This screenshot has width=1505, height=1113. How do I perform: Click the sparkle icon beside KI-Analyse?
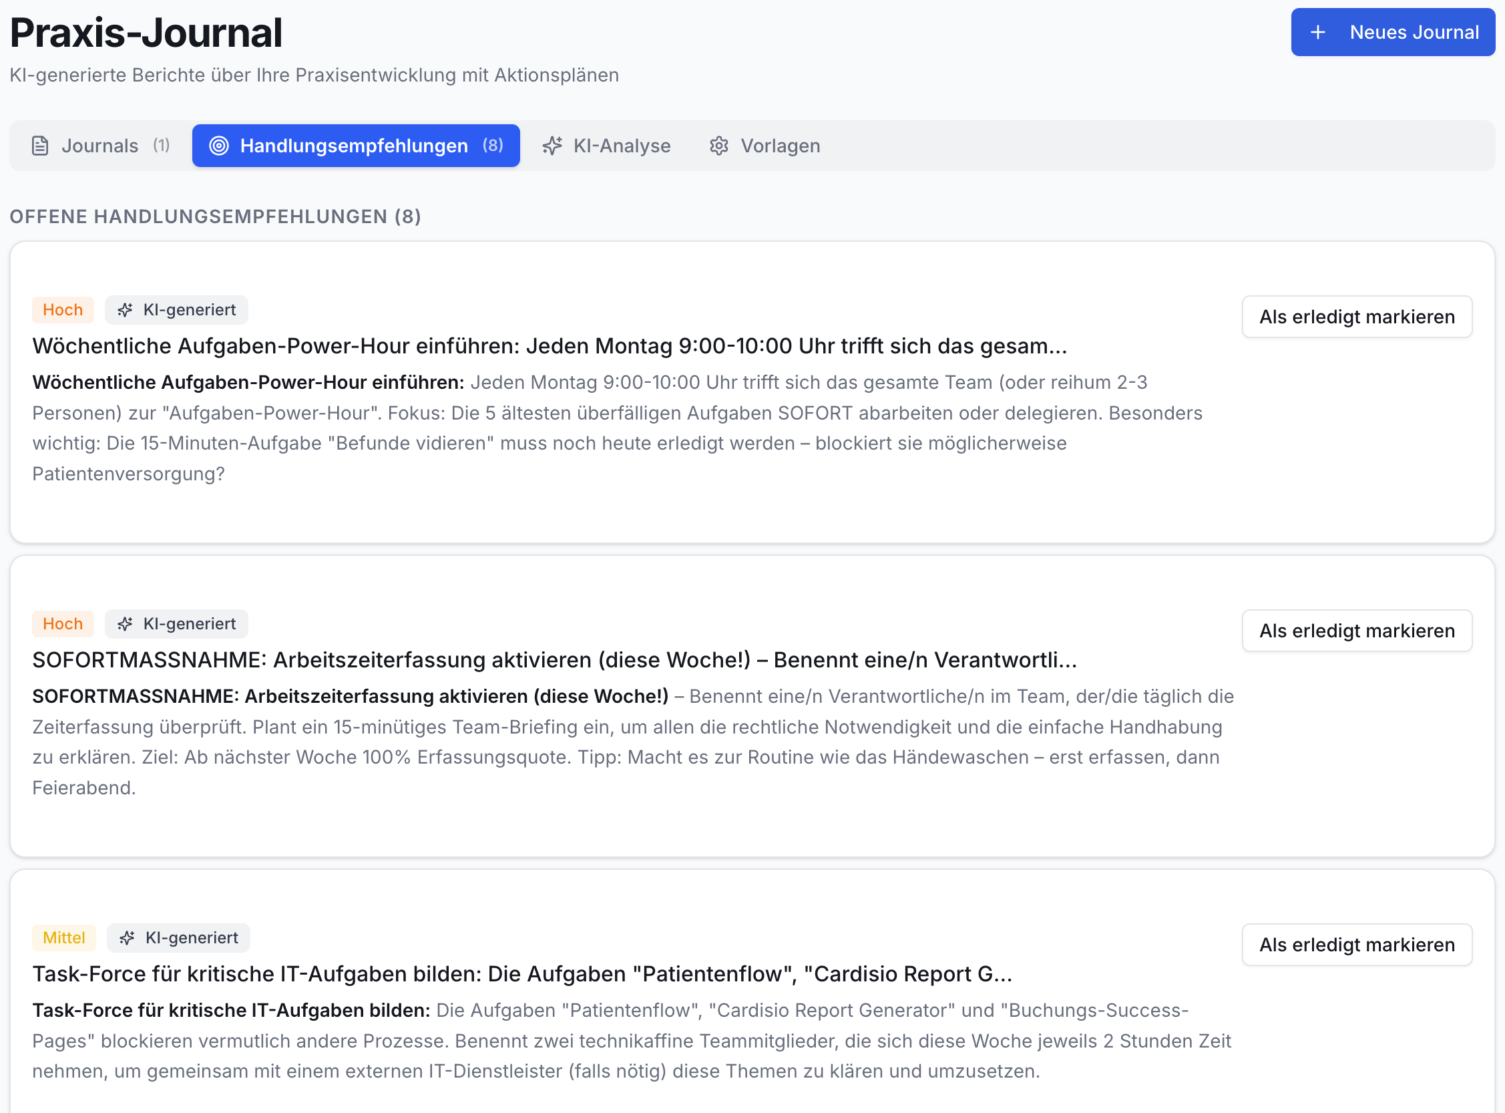pos(552,146)
